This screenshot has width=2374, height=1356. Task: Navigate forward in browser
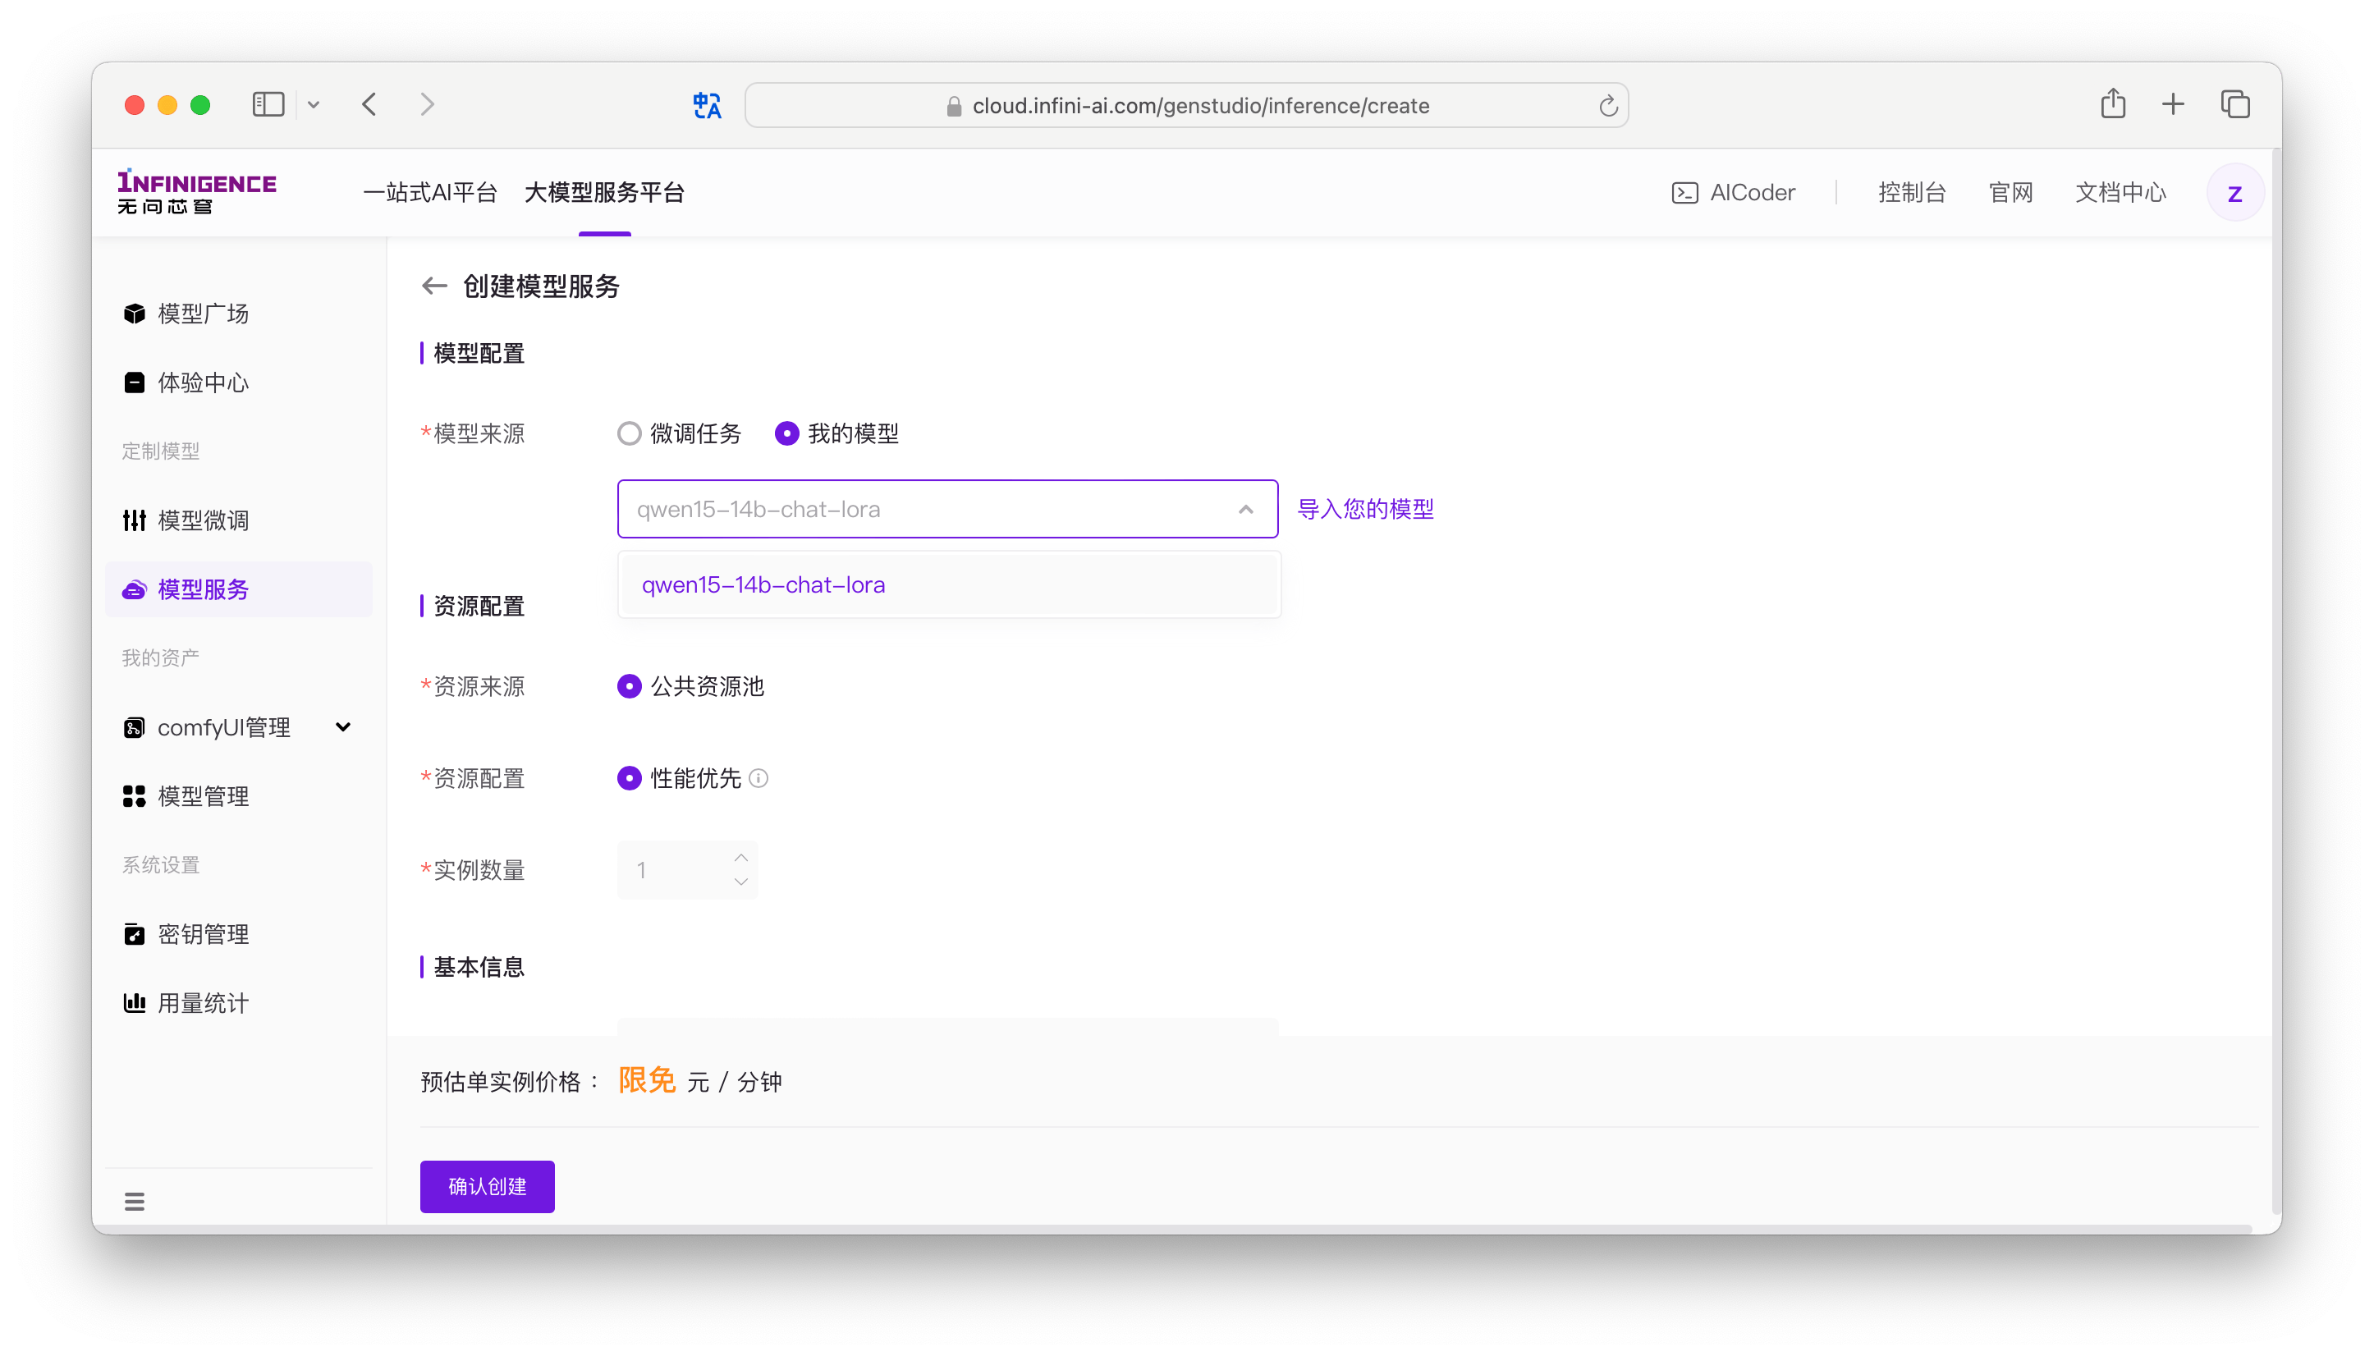428,104
